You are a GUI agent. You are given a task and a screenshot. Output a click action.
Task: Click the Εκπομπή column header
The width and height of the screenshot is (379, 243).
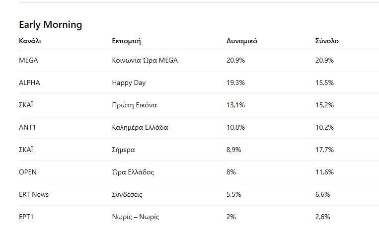click(x=130, y=41)
